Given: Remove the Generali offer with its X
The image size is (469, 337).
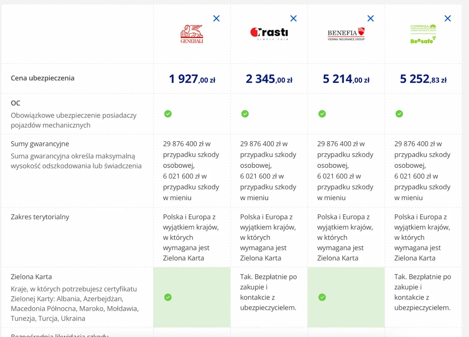Looking at the screenshot, I should point(217,18).
